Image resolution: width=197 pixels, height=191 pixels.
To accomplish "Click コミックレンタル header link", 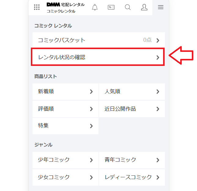I will 61,11.
